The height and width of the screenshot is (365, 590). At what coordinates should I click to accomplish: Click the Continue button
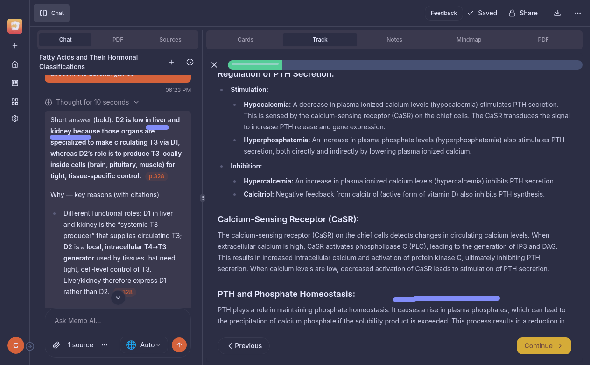coord(543,346)
